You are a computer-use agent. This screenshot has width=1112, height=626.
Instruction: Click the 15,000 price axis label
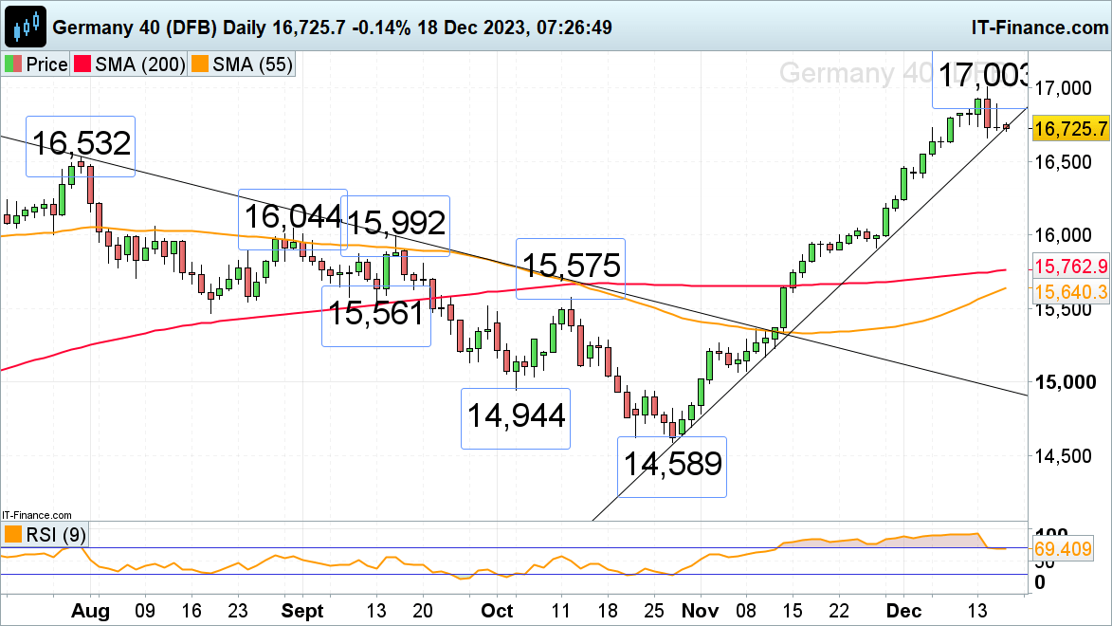1066,382
